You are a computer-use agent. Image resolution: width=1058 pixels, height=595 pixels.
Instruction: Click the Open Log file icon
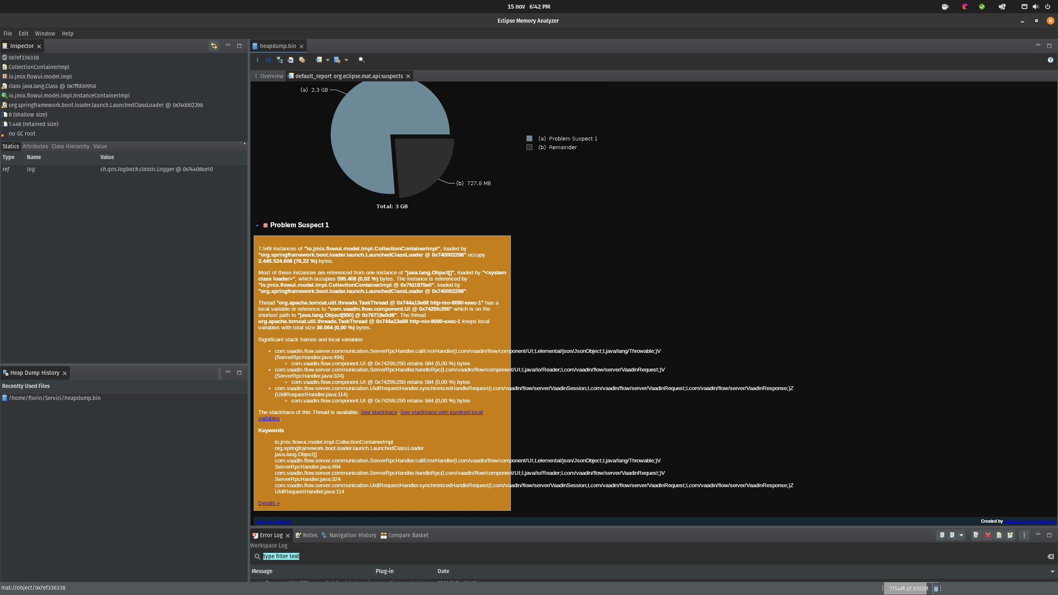pos(999,535)
